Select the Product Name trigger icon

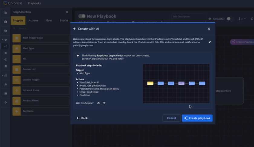pos(17,101)
